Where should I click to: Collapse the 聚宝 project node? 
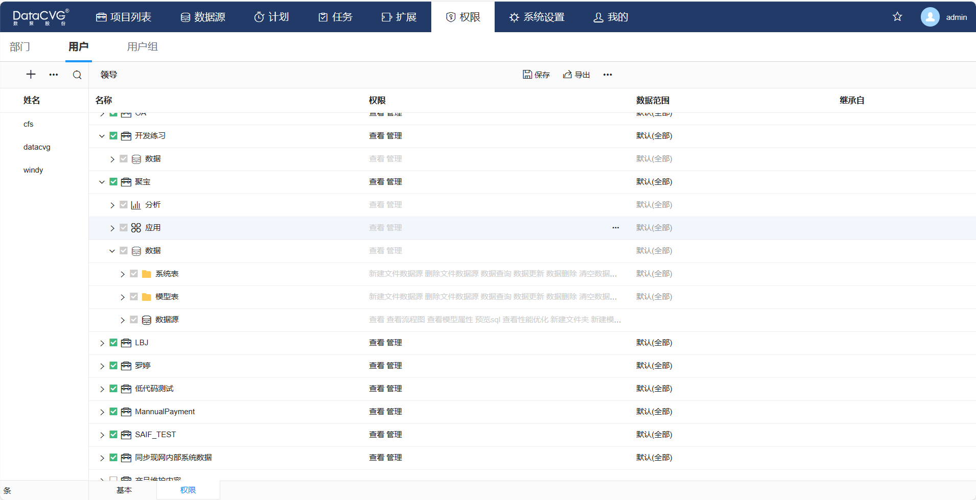(102, 182)
